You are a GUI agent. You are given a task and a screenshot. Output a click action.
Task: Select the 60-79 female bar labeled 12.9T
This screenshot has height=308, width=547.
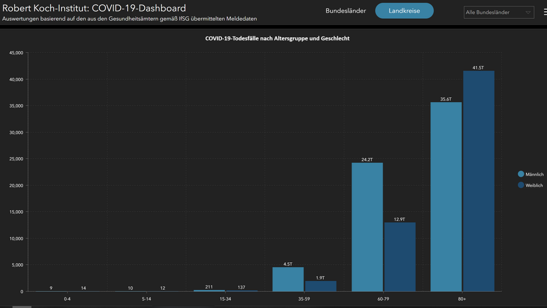(400, 257)
